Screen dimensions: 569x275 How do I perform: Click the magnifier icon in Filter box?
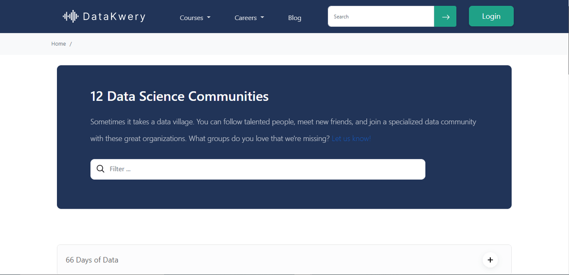(100, 169)
